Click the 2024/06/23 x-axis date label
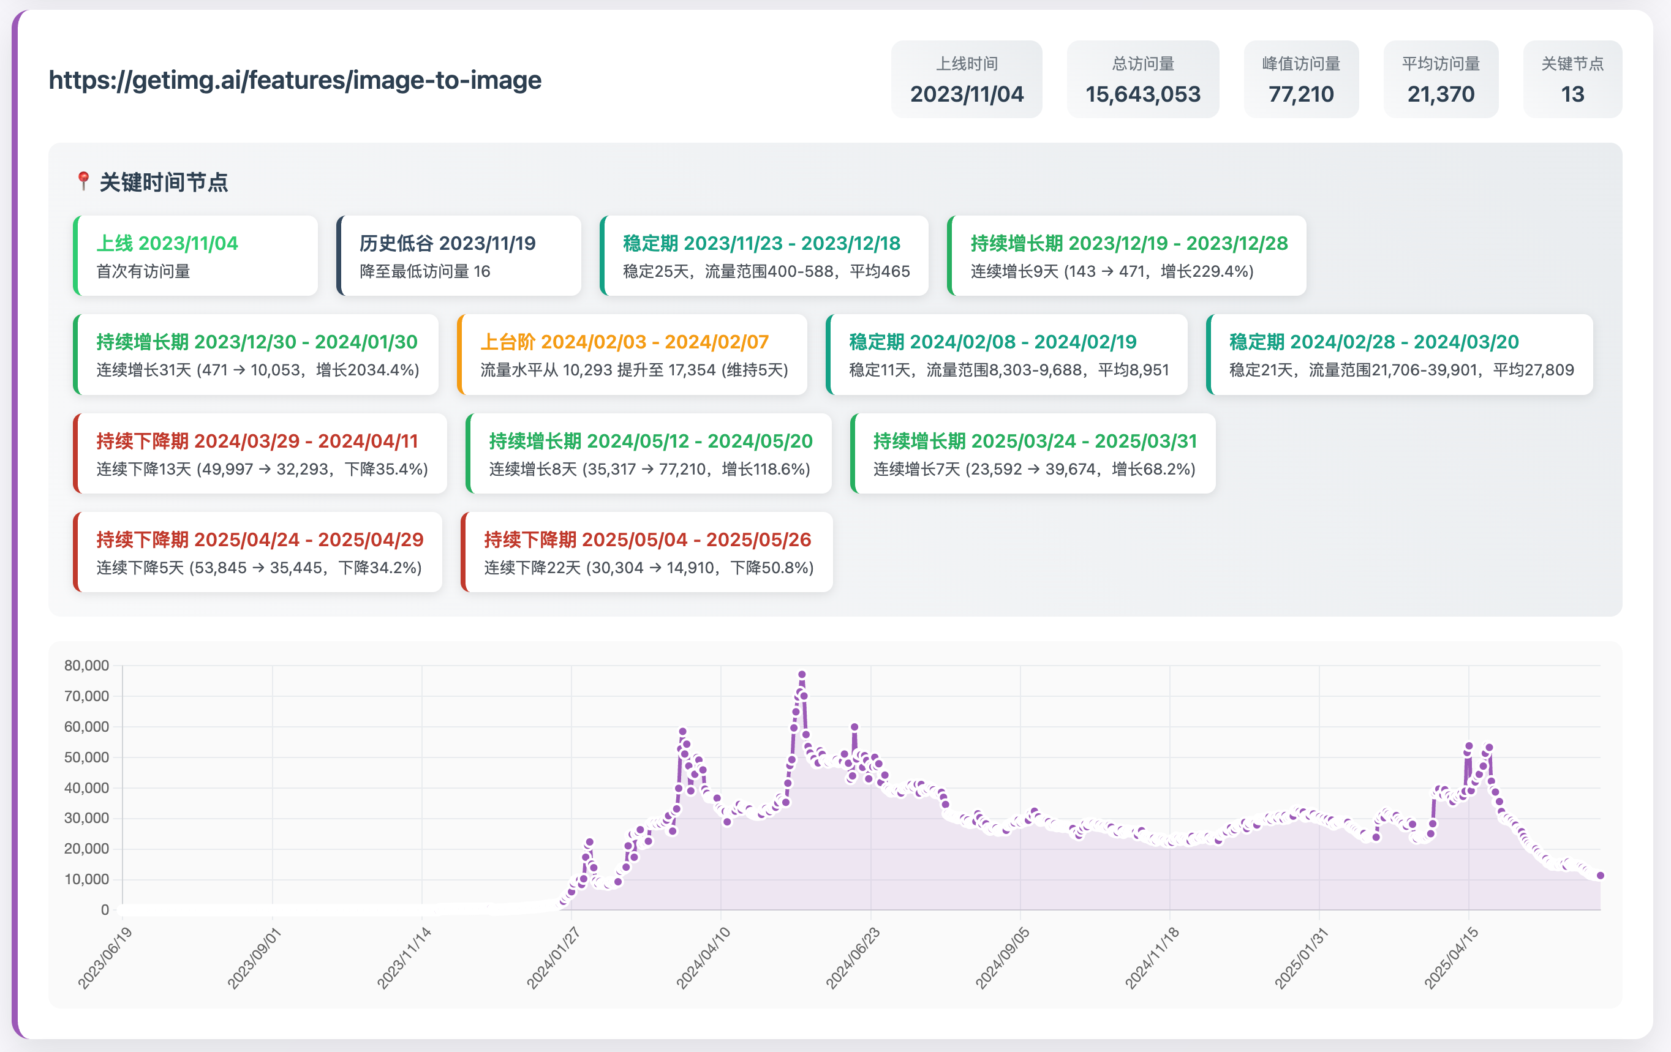Image resolution: width=1671 pixels, height=1052 pixels. (x=852, y=958)
